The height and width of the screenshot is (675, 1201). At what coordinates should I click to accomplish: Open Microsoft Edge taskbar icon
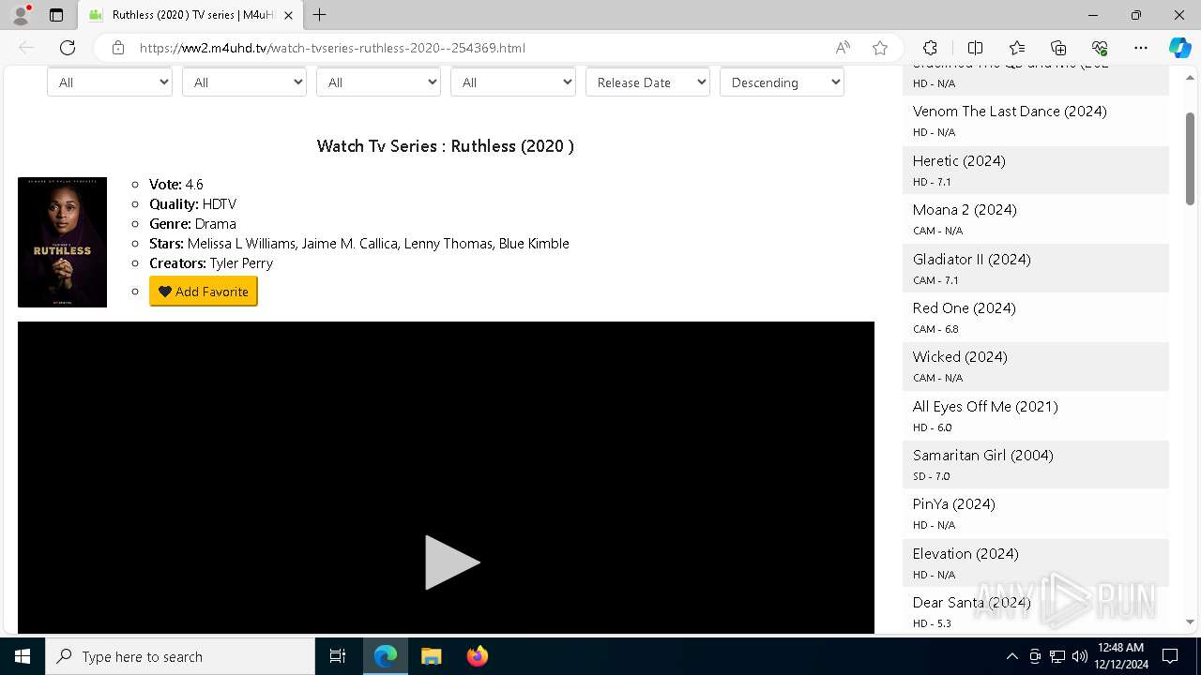386,656
